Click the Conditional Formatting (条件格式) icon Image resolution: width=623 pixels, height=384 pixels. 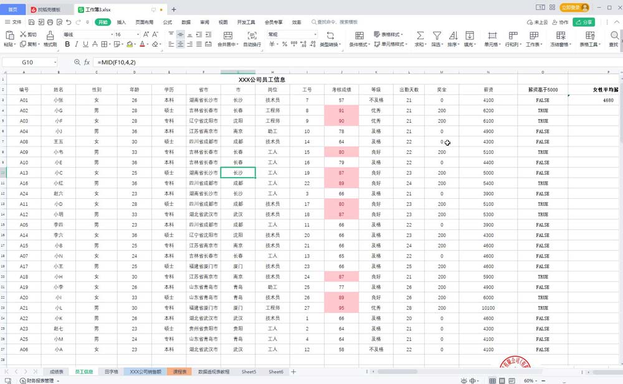[359, 36]
